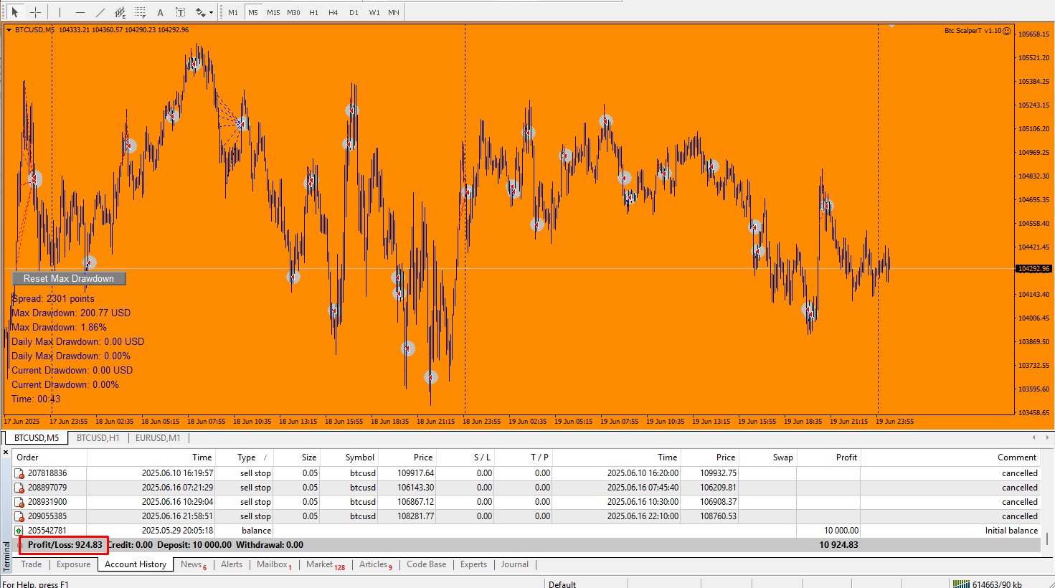1055x588 pixels.
Task: Open the News tab
Action: 193,564
